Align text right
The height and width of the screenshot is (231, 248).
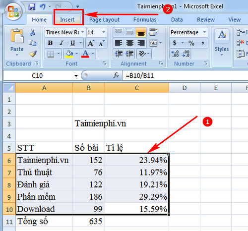(141, 43)
